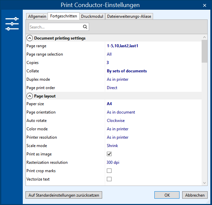Open the Druckmodul tab
Screen dimensions: 212x205
pyautogui.click(x=92, y=16)
